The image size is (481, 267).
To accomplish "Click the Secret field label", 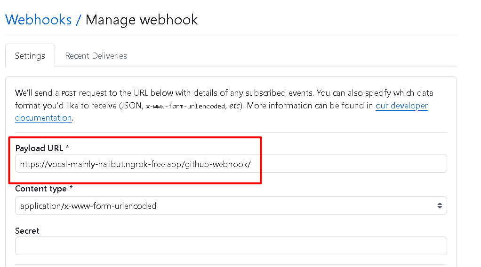I will pyautogui.click(x=27, y=231).
